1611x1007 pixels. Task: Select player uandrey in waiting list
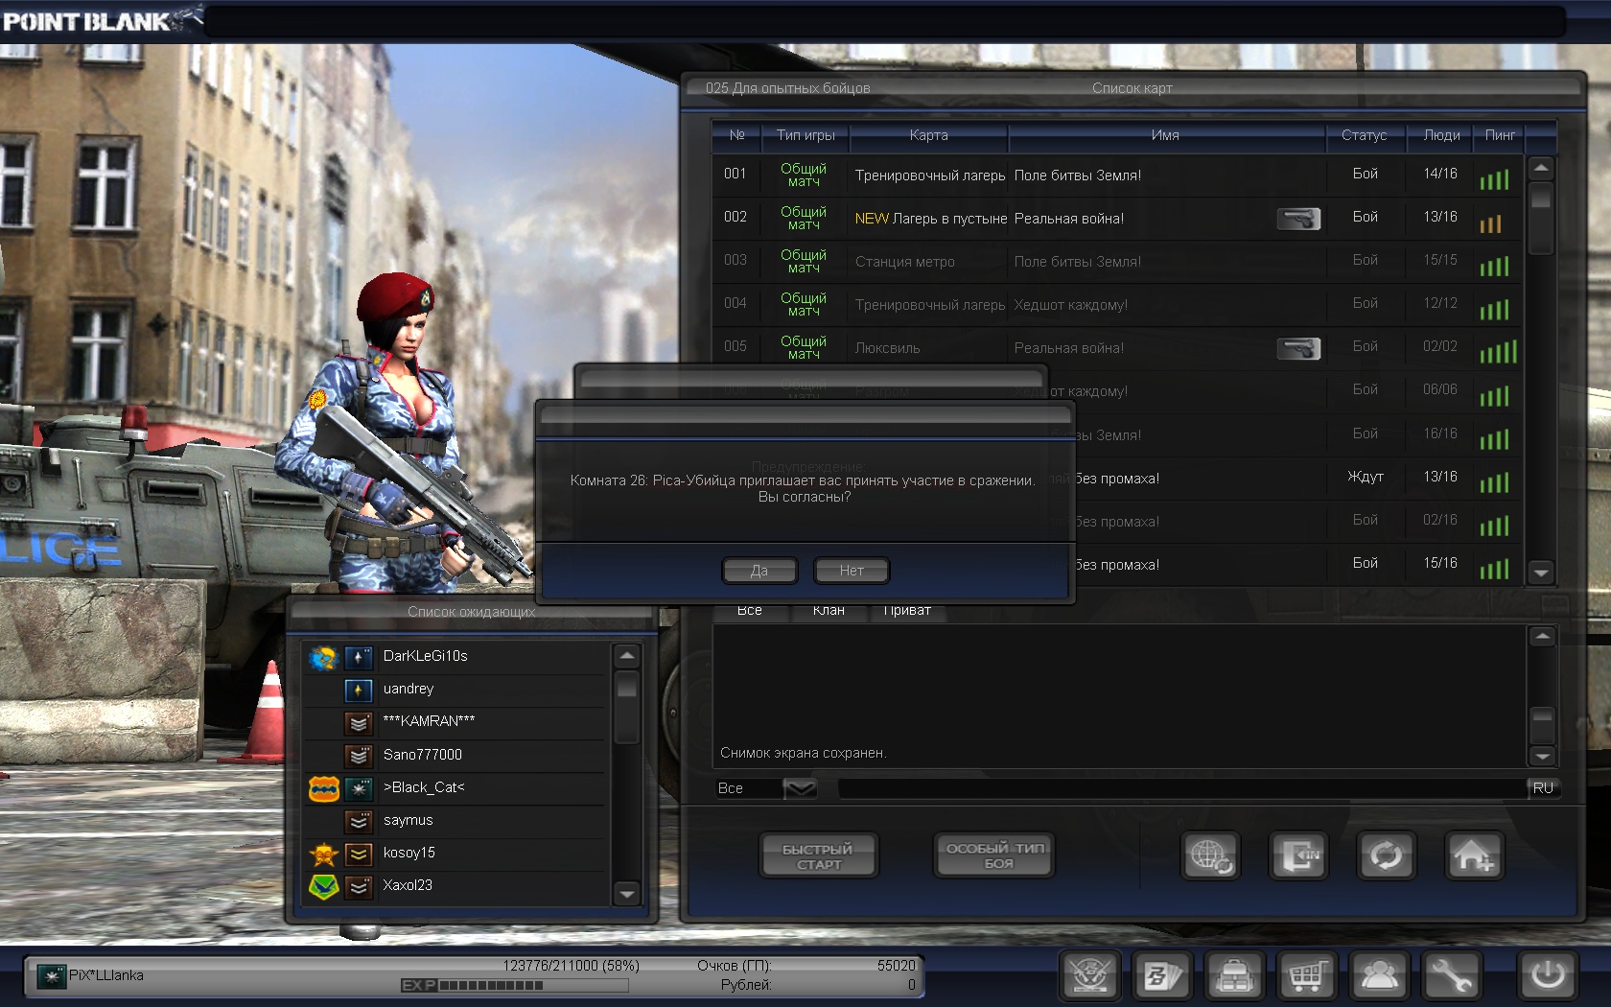click(455, 690)
